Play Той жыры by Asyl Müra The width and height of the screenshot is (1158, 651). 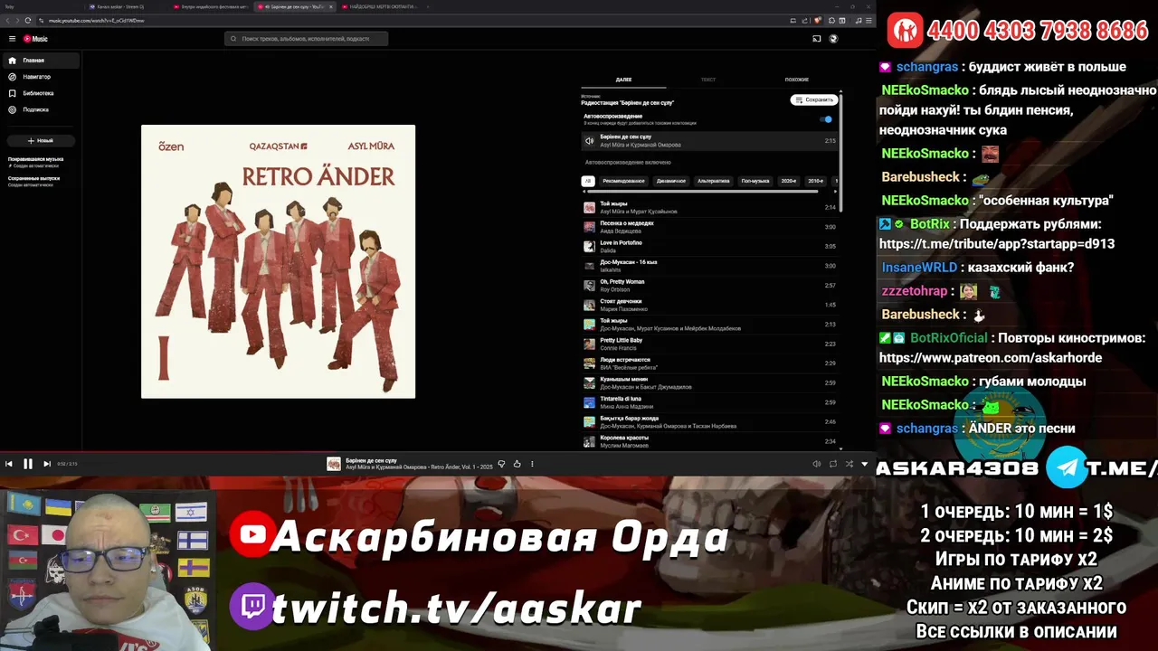click(x=710, y=207)
